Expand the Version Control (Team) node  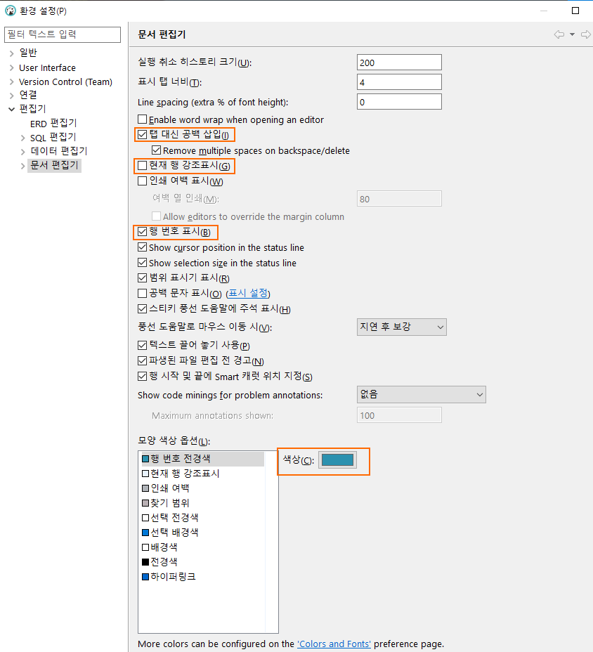12,82
